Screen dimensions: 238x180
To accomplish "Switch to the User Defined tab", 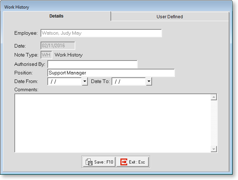I will 170,16.
